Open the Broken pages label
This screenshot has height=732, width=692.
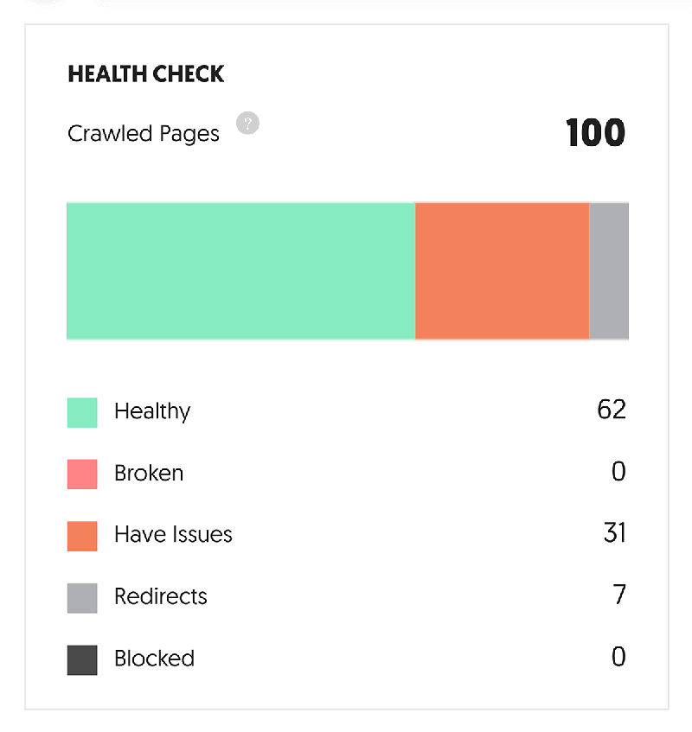point(149,474)
